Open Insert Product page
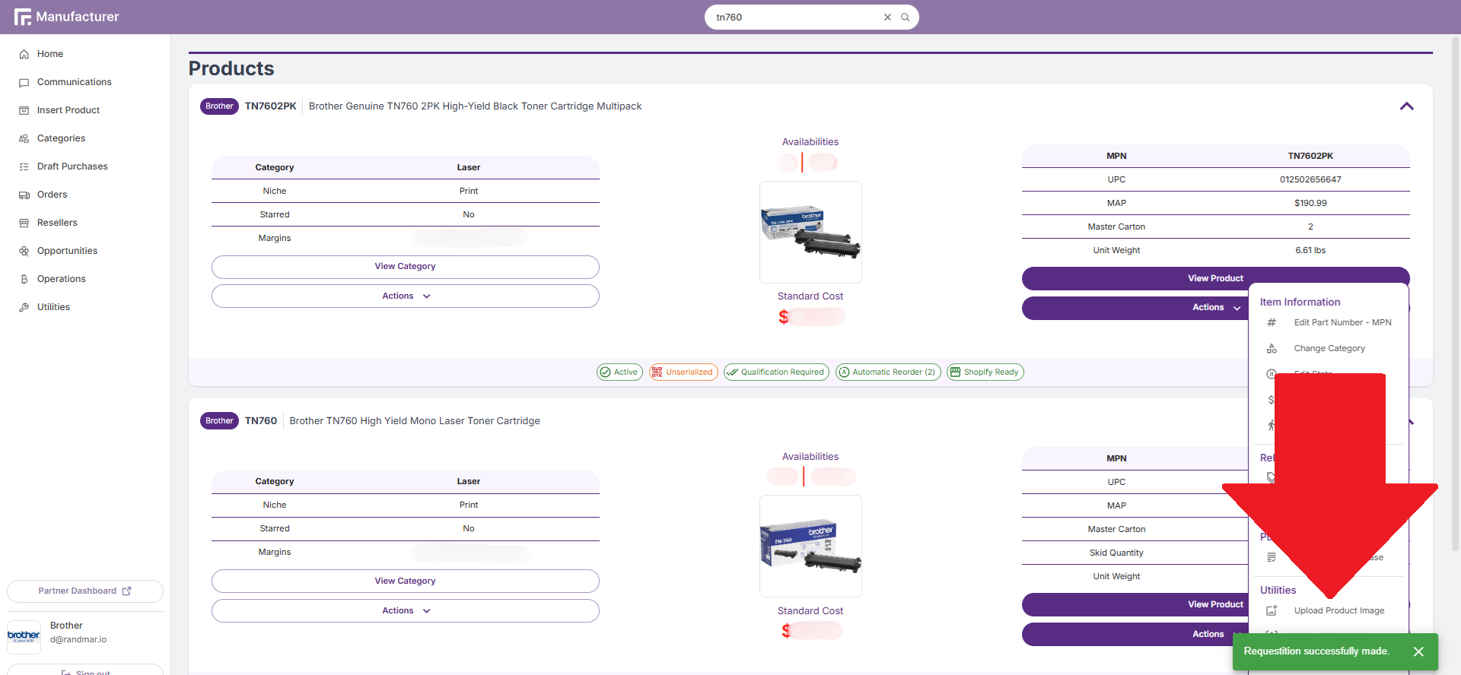 tap(68, 110)
